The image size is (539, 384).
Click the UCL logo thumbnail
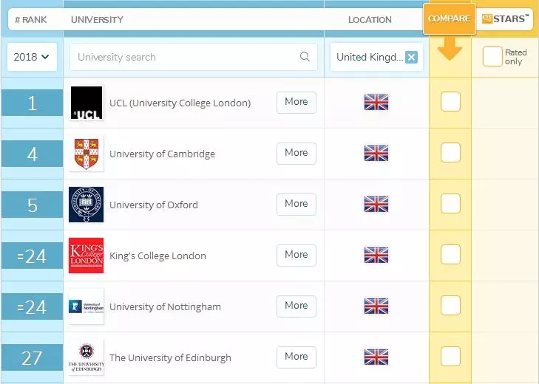(87, 103)
